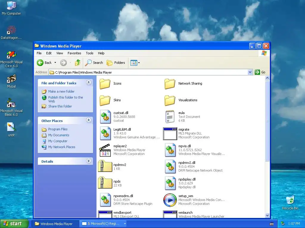Screen dimensions: 305x228
Task: Open the View menu
Action: point(60,53)
